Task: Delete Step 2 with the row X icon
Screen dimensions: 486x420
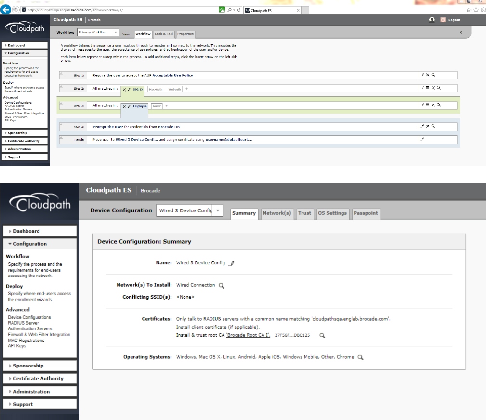Action: pyautogui.click(x=433, y=88)
